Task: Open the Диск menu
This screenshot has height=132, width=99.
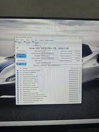Action: [x=36, y=40]
